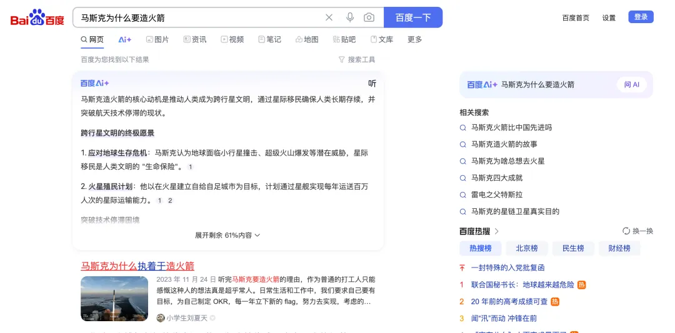The width and height of the screenshot is (675, 333).
Task: Select the 热搜榜 tab
Action: coord(480,248)
